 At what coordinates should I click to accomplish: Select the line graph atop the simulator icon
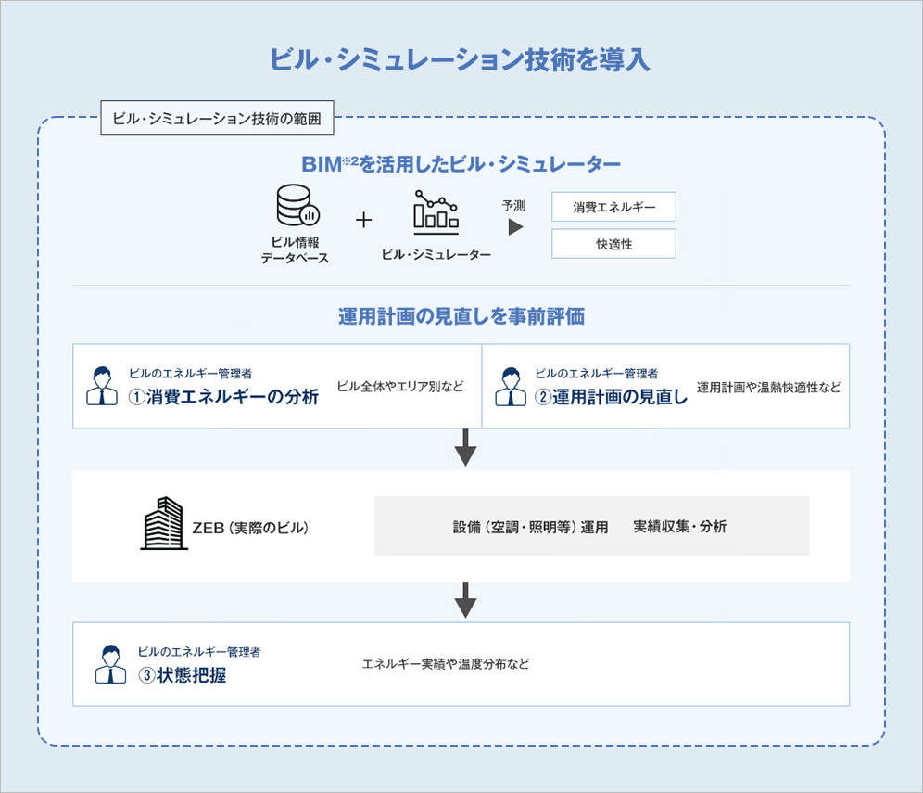tap(436, 199)
